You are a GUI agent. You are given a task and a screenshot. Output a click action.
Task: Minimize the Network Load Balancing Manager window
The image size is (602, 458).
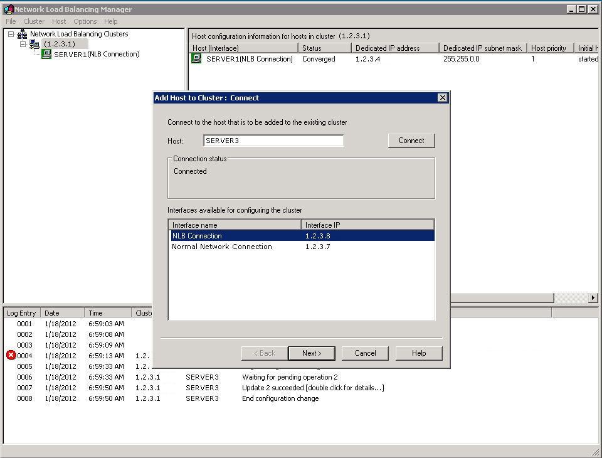click(572, 9)
